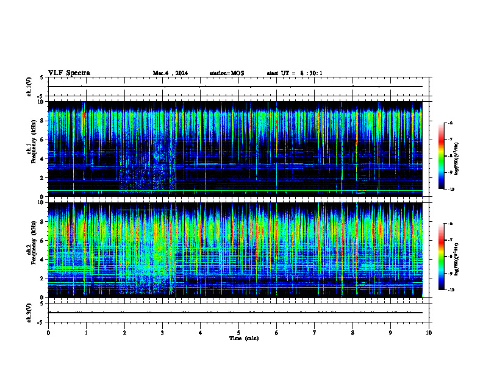
Task: Select the "start UT = 8 :30: 1" text
Action: (x=295, y=73)
